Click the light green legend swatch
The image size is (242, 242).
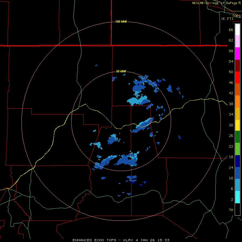click(237, 149)
